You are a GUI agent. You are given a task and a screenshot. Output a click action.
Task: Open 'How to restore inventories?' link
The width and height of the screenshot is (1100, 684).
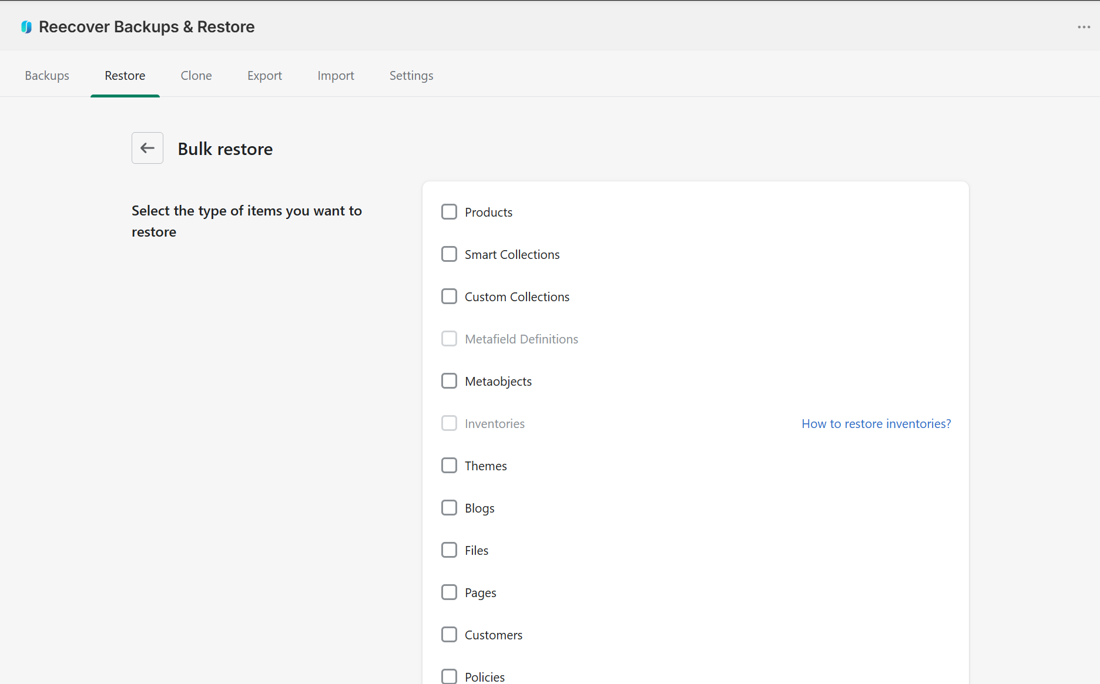(876, 424)
